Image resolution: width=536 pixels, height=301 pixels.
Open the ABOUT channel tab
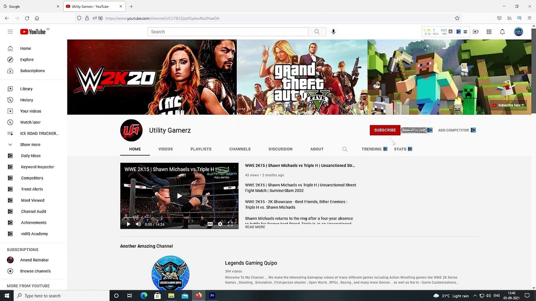tap(317, 149)
